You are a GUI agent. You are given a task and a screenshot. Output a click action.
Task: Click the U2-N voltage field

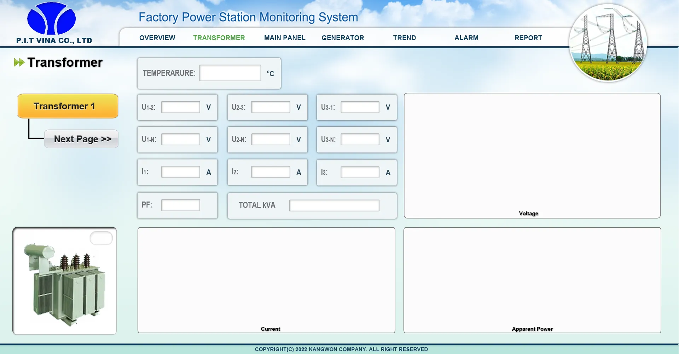271,139
